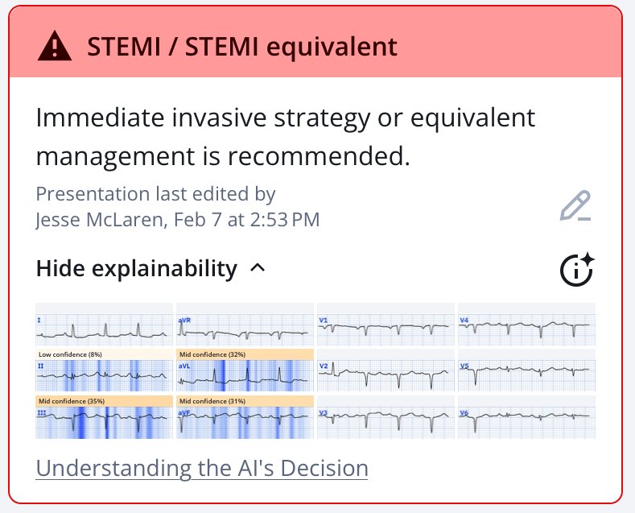The image size is (635, 513).
Task: Select the V2 lead thumbnail
Action: click(x=386, y=370)
